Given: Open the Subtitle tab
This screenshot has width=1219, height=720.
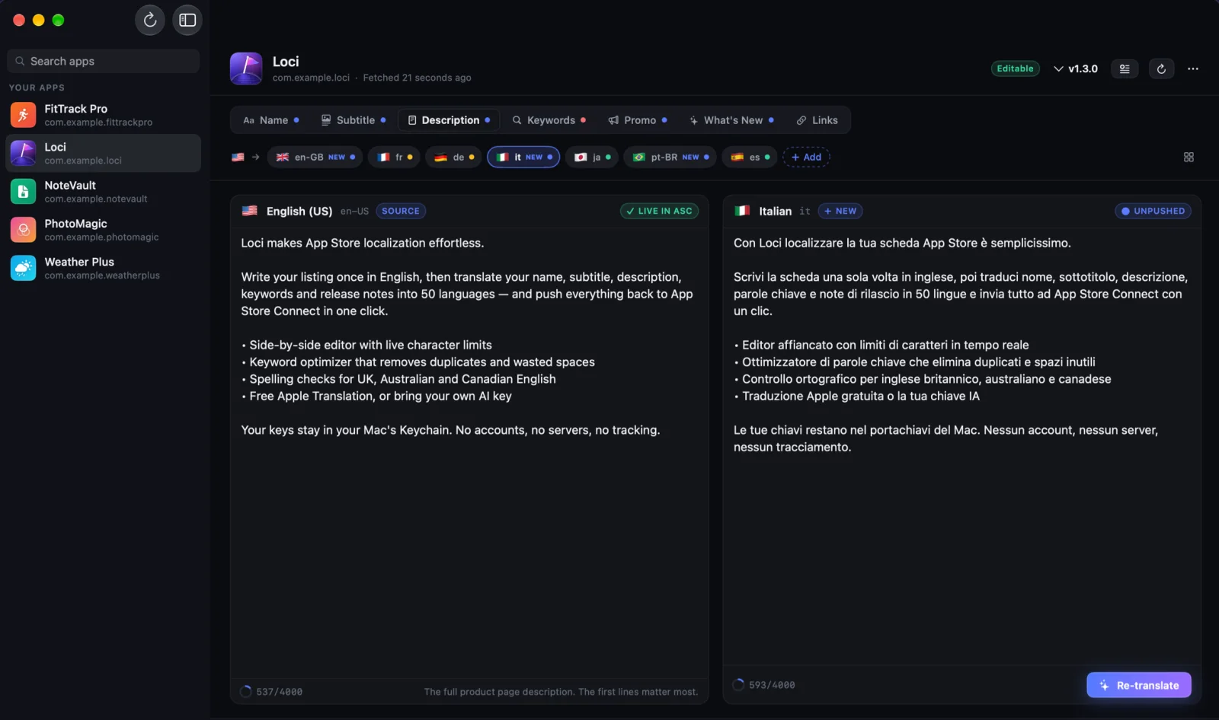Looking at the screenshot, I should tap(354, 120).
